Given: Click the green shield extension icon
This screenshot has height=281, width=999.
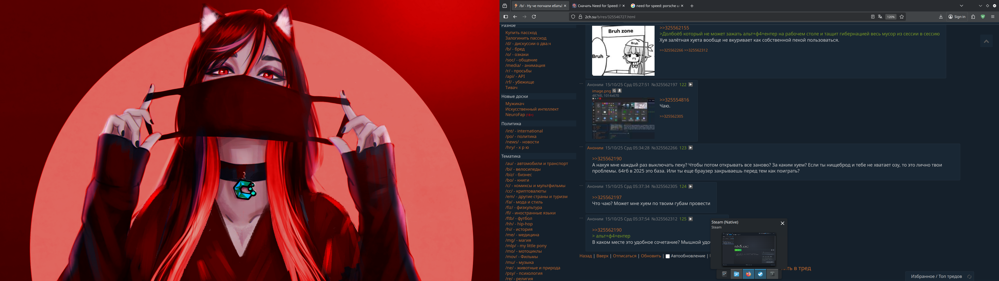Looking at the screenshot, I should 983,17.
